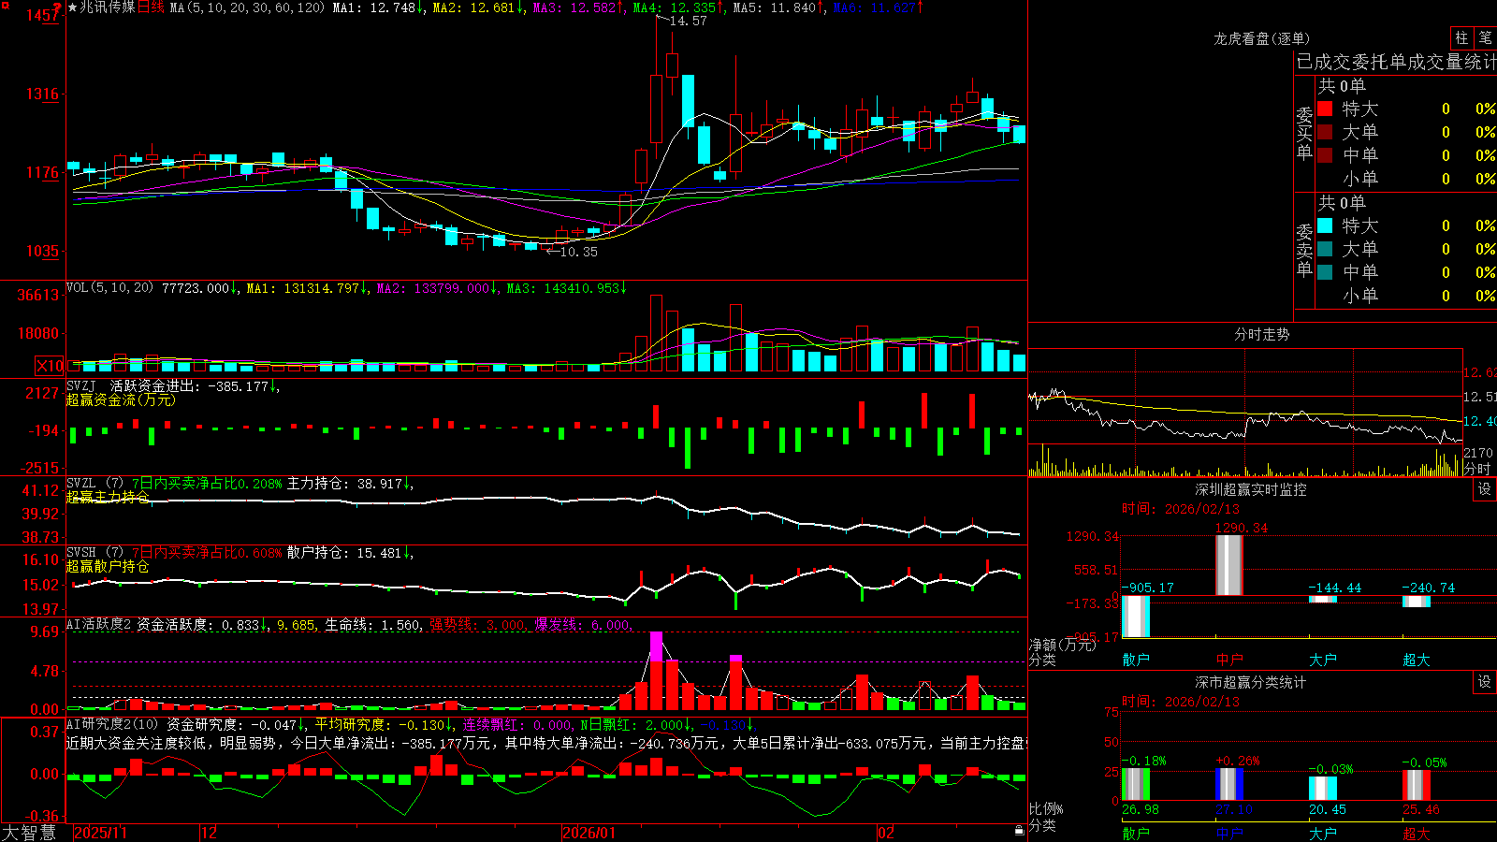This screenshot has width=1497, height=842.
Task: Click the -240.74 超大 bar value
Action: 1429,588
